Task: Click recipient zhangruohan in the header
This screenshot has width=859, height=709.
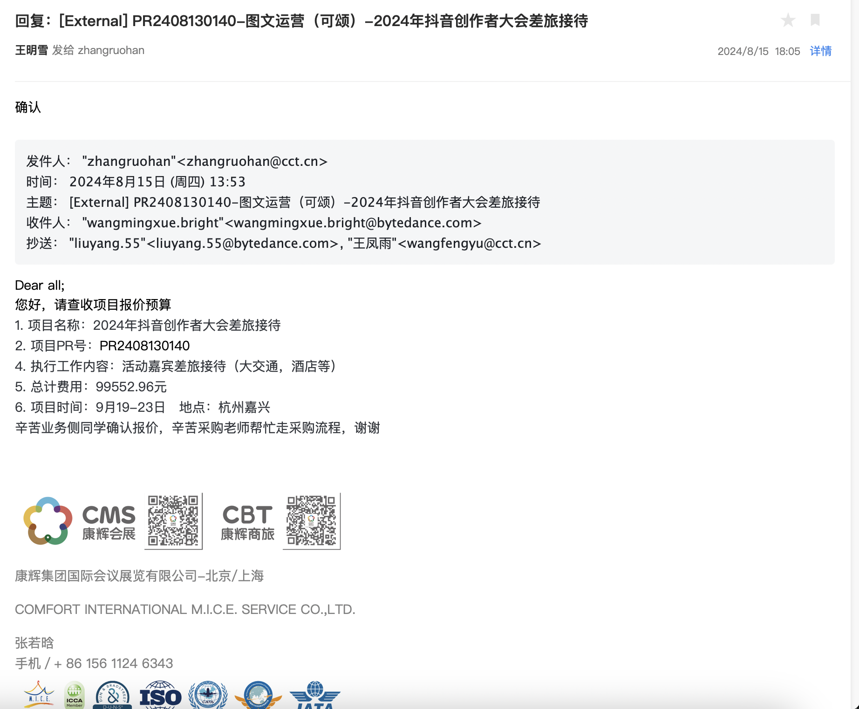Action: tap(111, 50)
